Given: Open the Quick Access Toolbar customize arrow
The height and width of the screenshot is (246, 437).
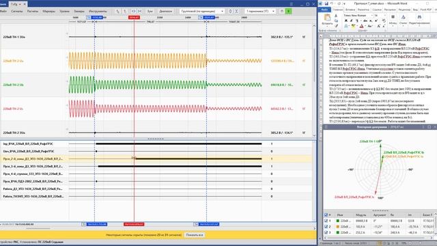Looking at the screenshot, I should point(344,3).
